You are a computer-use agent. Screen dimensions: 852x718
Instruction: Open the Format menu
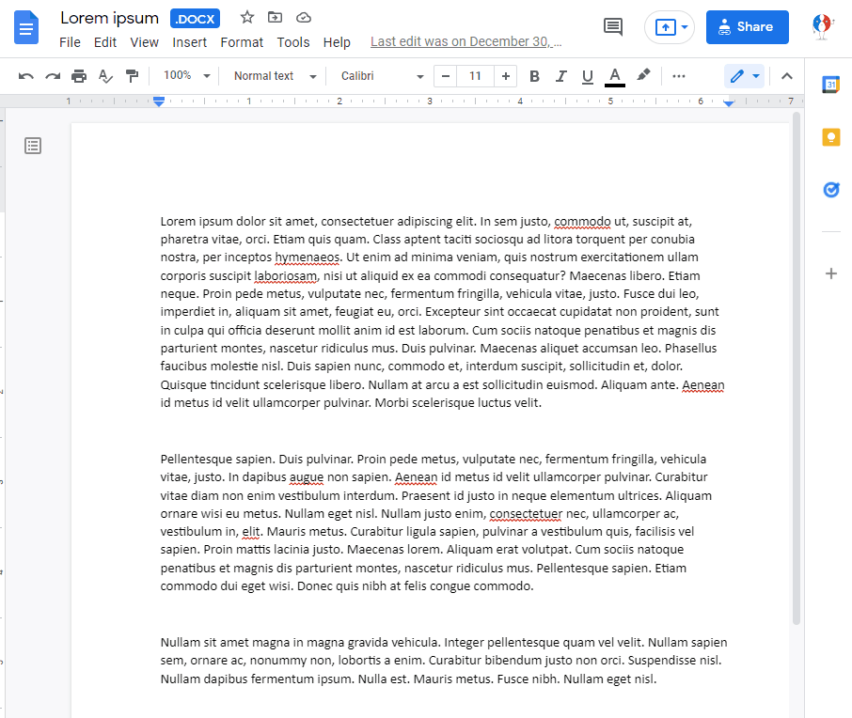tap(242, 42)
